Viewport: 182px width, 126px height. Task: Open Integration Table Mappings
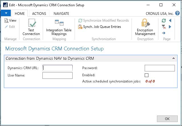[x=59, y=28]
